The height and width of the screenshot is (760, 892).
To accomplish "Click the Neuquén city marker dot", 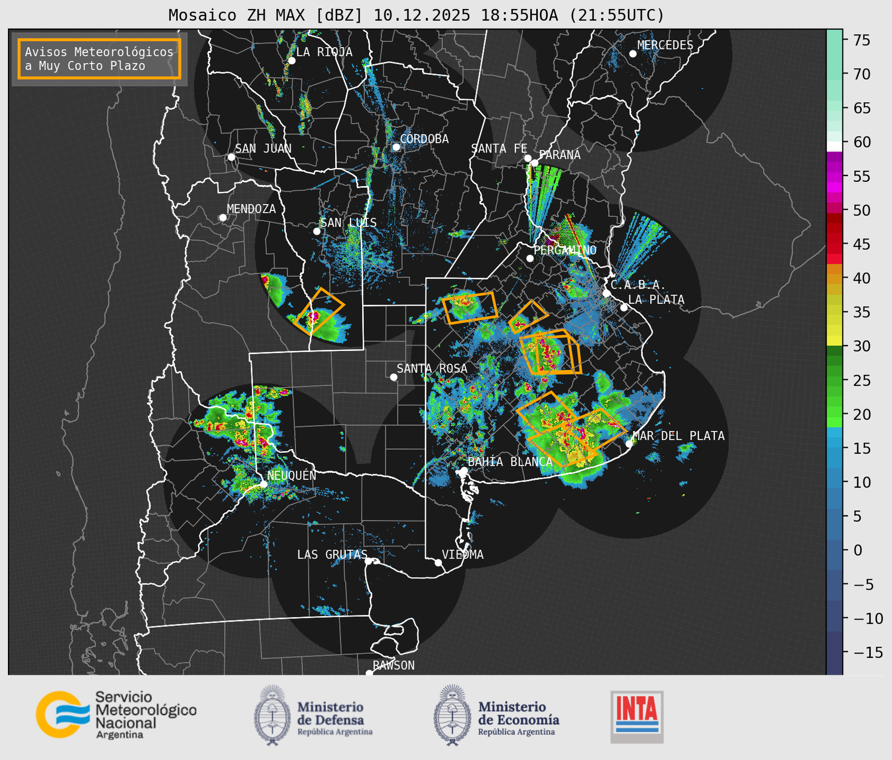I will [263, 484].
